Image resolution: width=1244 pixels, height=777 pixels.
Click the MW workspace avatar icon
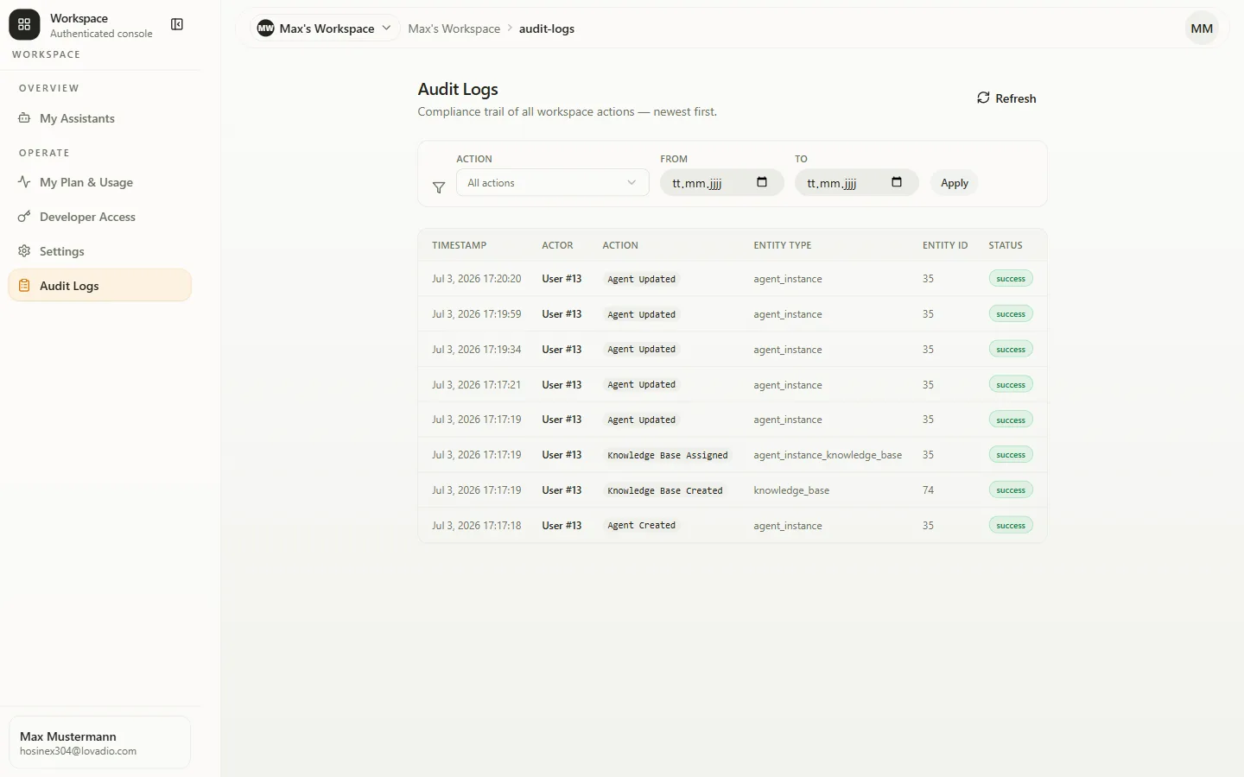click(265, 28)
